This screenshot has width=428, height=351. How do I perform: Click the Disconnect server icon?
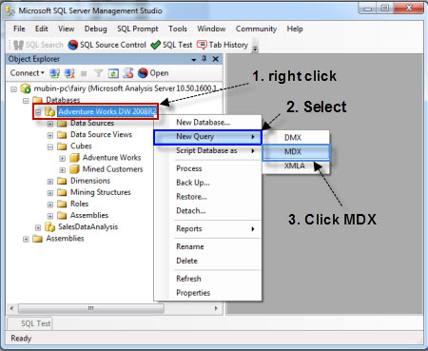click(x=69, y=73)
